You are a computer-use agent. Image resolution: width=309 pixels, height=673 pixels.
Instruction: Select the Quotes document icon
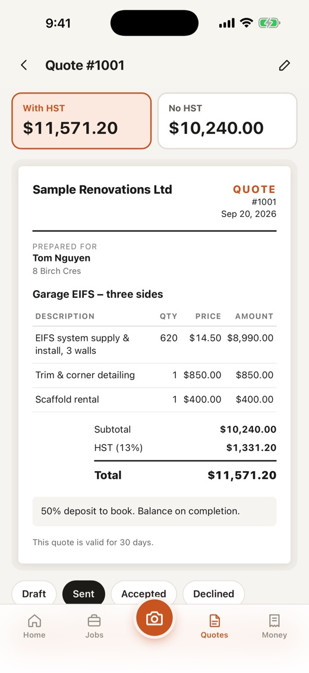[215, 621]
